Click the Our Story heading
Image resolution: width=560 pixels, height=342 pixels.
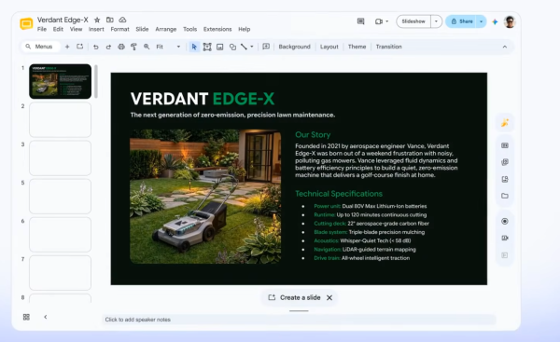tap(313, 135)
